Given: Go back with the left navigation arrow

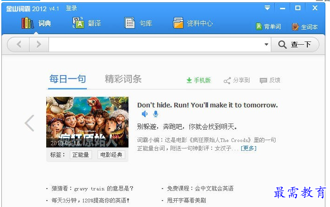Looking at the screenshot, I should coord(19,44).
